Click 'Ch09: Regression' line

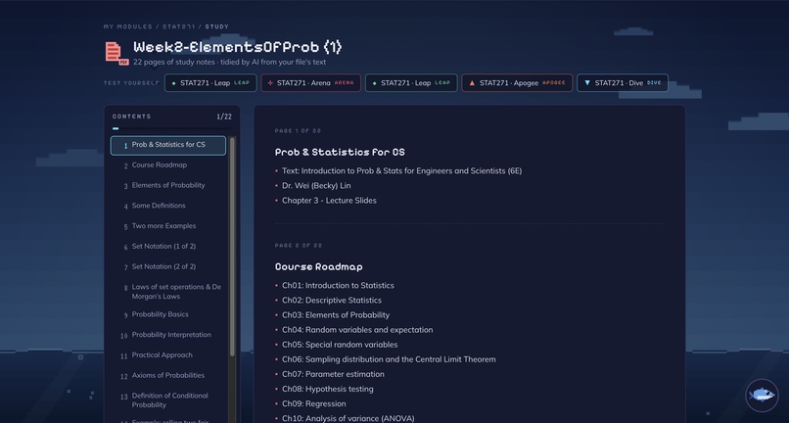tap(313, 403)
